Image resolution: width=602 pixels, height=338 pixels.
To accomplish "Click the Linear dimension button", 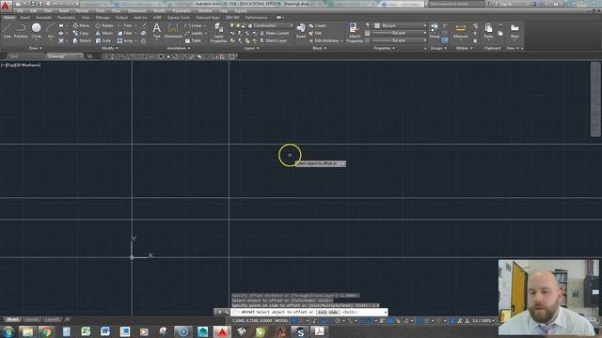I will click(x=194, y=25).
